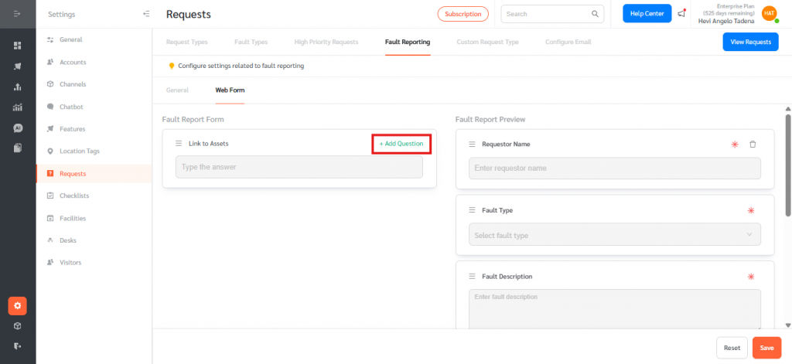The width and height of the screenshot is (792, 364).
Task: Click the logout icon at rail bottom
Action: click(17, 345)
